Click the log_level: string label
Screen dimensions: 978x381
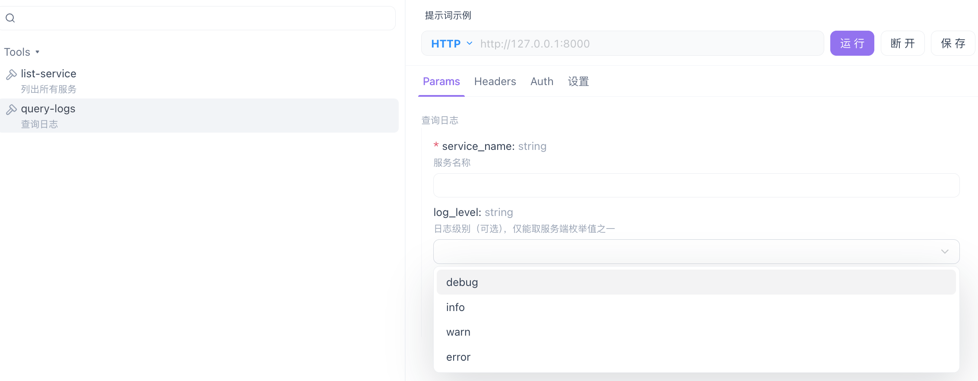(473, 213)
